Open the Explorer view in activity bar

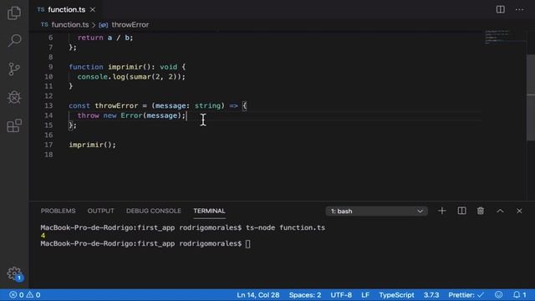tap(14, 13)
